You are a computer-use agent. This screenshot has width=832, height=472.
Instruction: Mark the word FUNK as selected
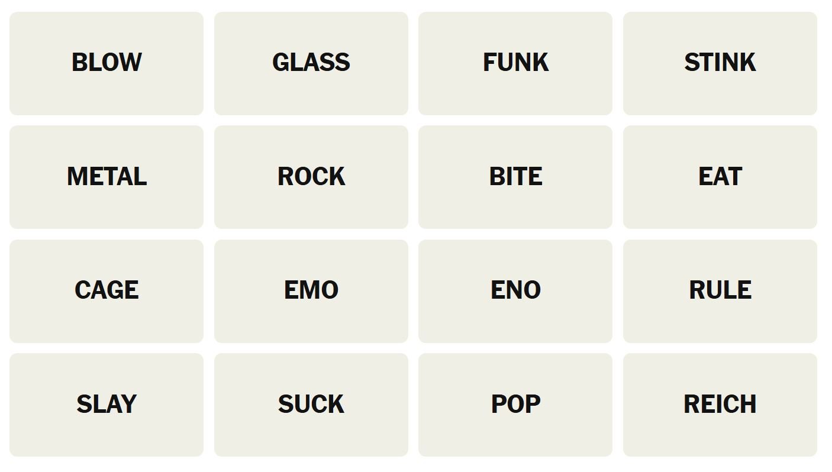[515, 63]
